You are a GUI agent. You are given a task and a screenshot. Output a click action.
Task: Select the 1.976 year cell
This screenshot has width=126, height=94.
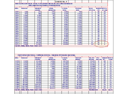pos(17,61)
